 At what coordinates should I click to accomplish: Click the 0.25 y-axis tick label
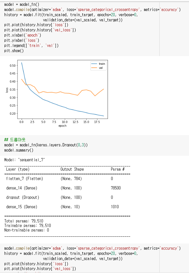(13, 106)
